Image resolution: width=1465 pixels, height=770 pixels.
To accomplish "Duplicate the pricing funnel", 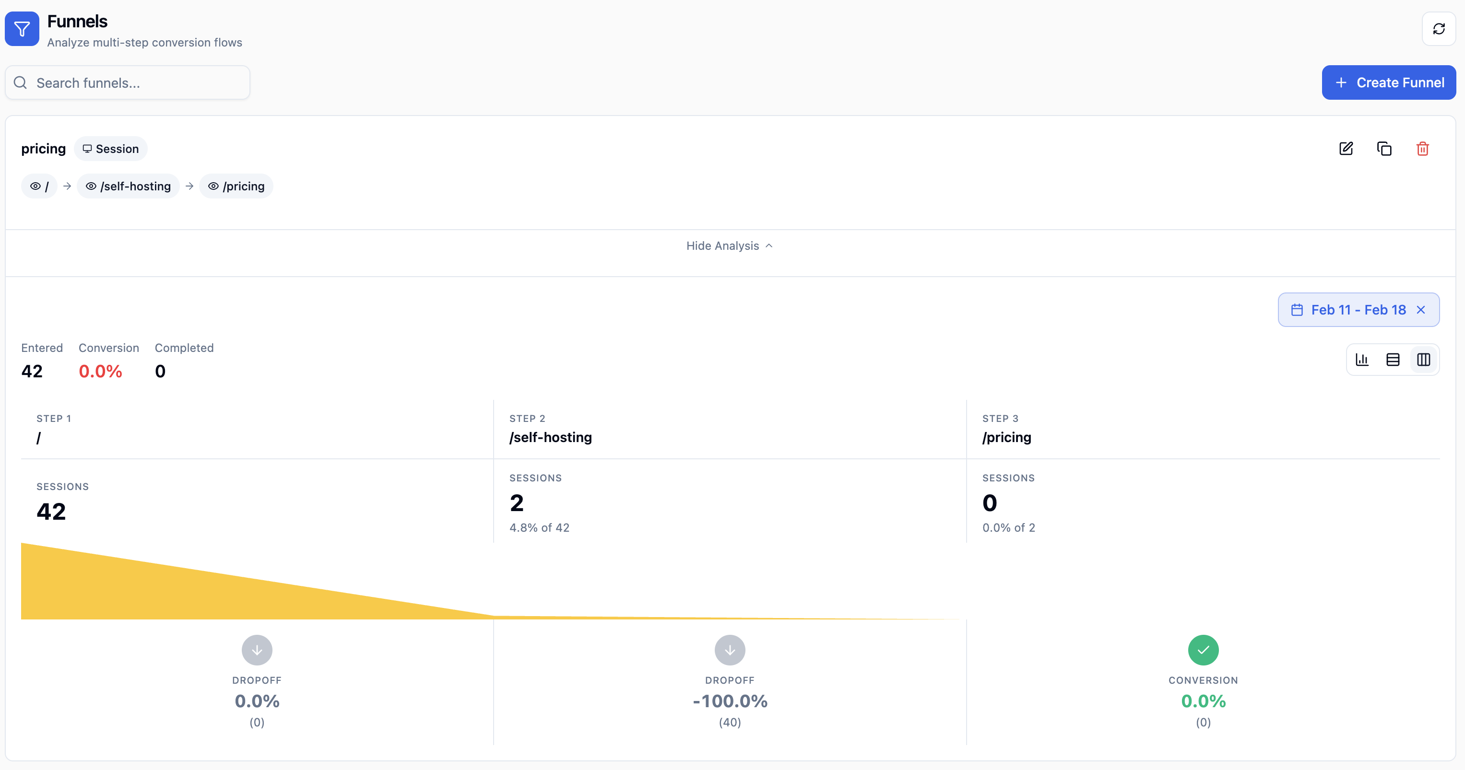I will [x=1384, y=149].
